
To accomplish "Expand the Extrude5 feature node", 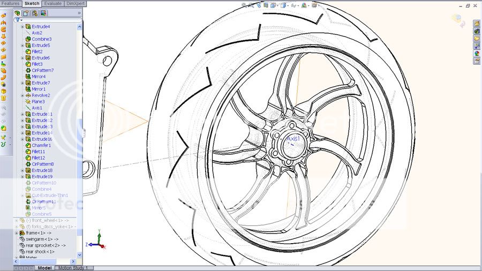I will click(x=22, y=46).
